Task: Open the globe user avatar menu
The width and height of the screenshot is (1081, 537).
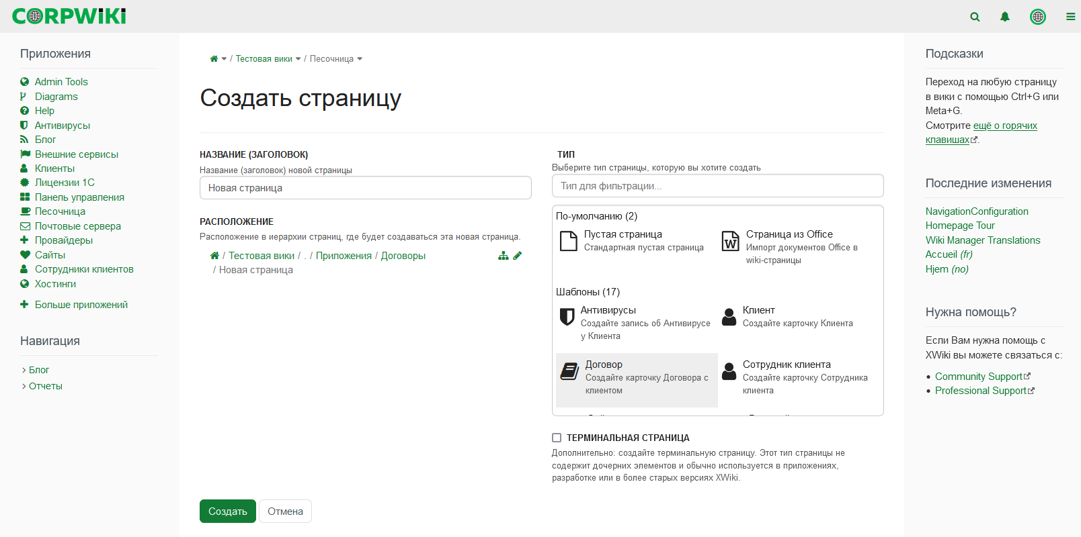Action: (1038, 17)
